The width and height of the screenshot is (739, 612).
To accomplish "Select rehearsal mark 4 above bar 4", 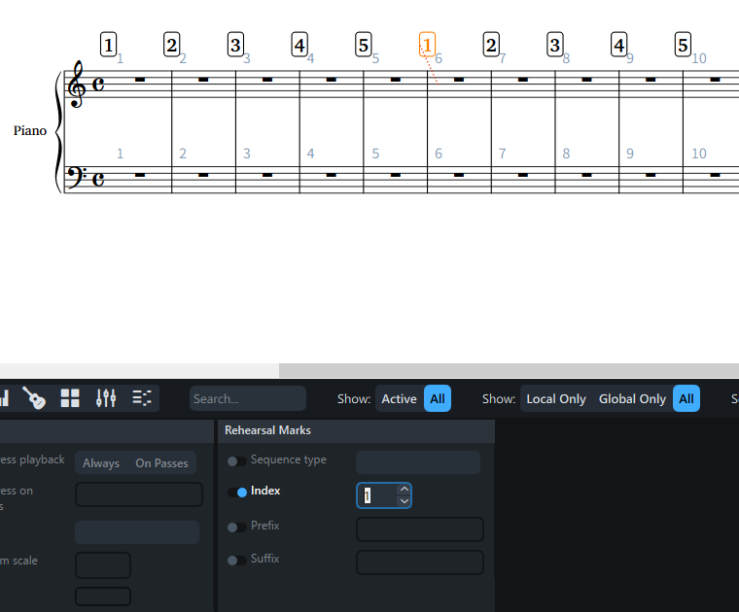I will coord(299,45).
